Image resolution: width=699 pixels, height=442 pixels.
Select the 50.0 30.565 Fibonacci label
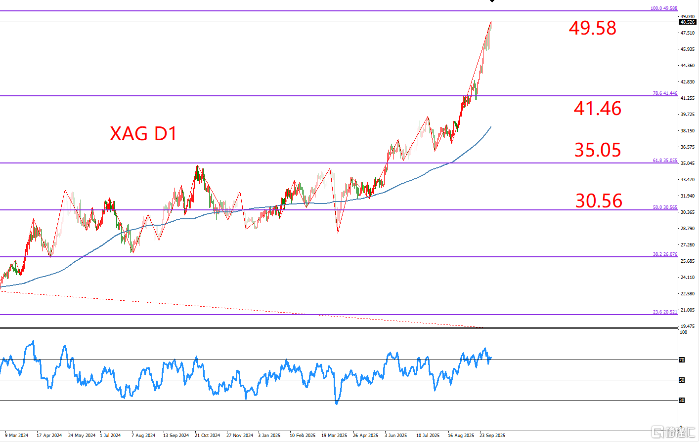(x=664, y=207)
